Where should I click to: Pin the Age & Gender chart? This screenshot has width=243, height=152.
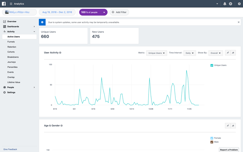tap(228, 126)
